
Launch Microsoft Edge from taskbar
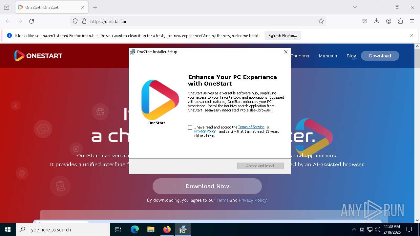tap(135, 229)
